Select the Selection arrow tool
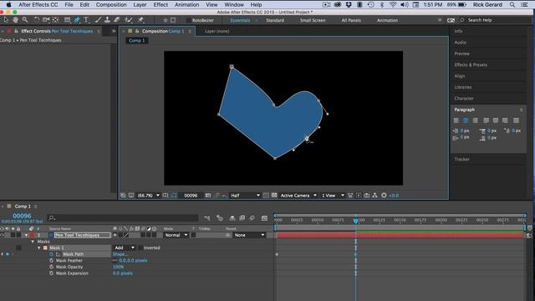This screenshot has width=535, height=301. 6,20
